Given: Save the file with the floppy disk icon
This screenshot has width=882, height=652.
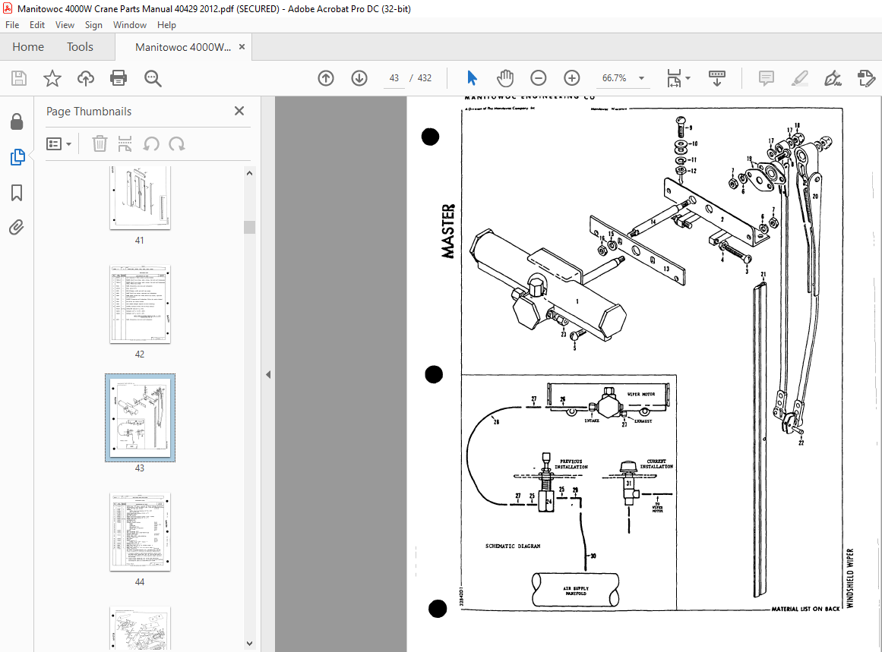Looking at the screenshot, I should click(x=19, y=78).
